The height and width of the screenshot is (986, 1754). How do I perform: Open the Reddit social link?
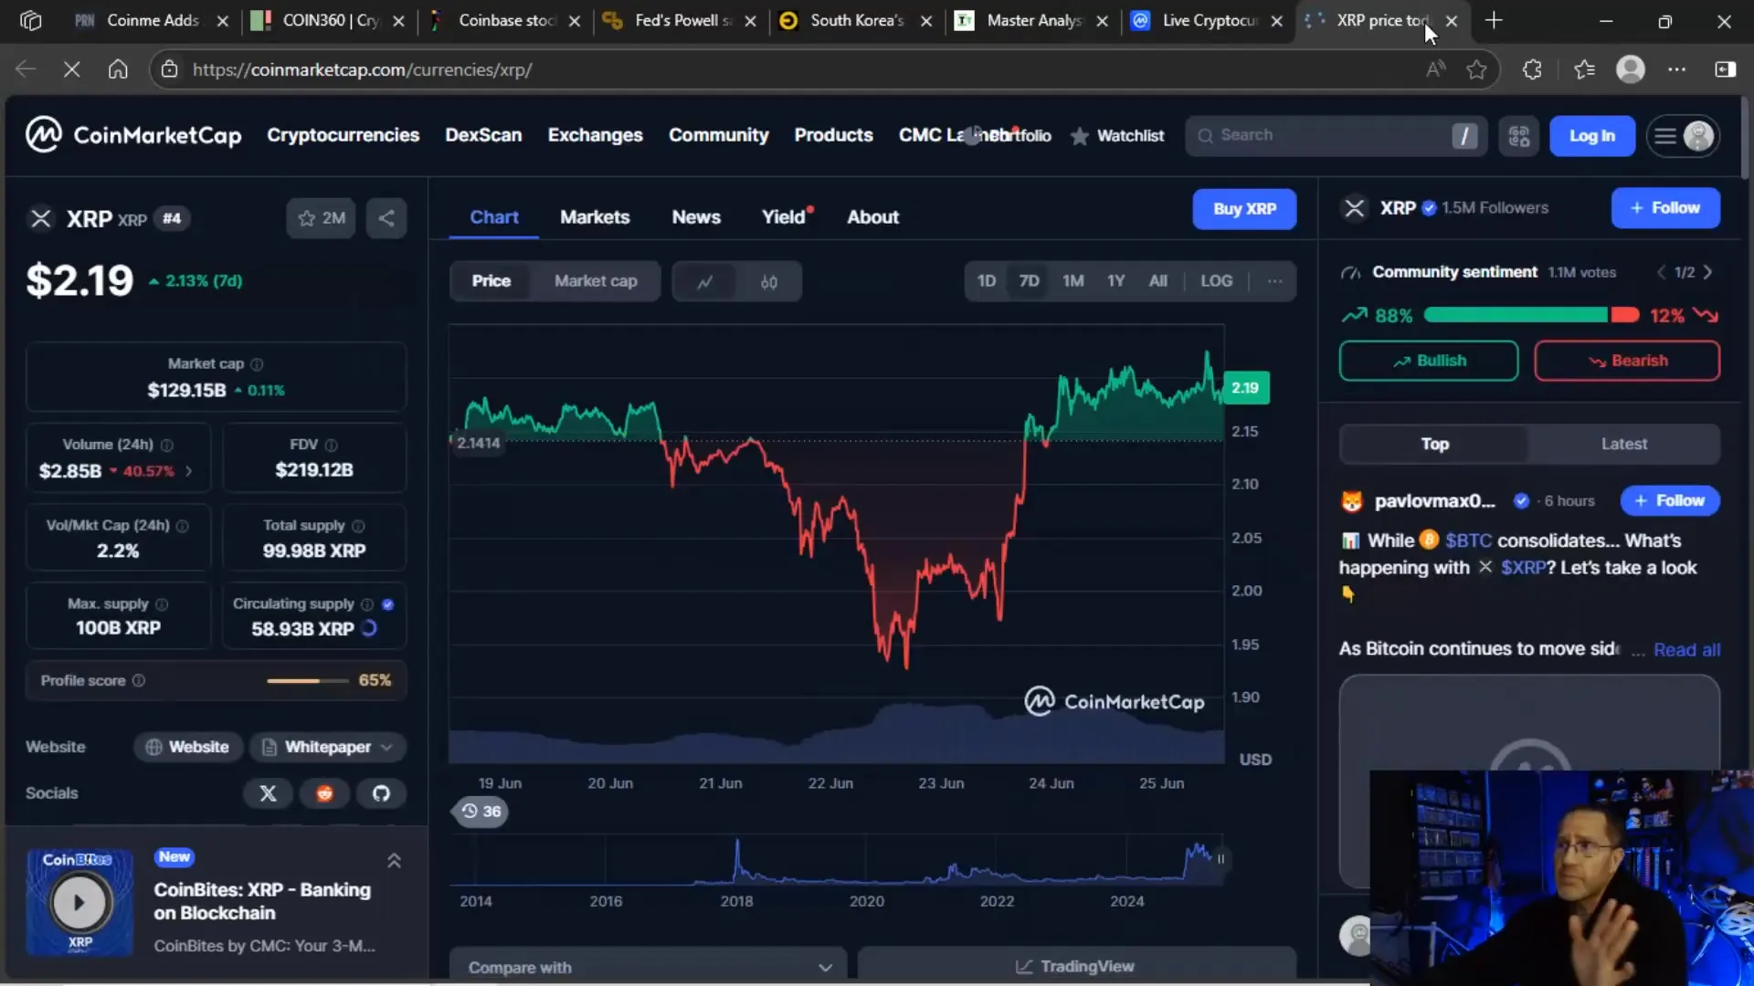(x=324, y=793)
